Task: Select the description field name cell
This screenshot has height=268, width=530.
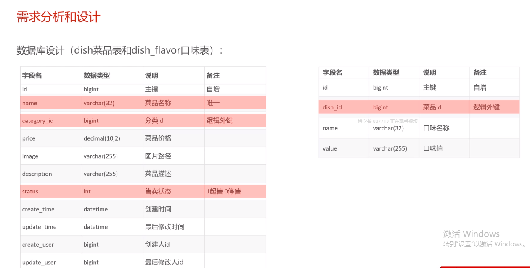Action: click(x=37, y=174)
